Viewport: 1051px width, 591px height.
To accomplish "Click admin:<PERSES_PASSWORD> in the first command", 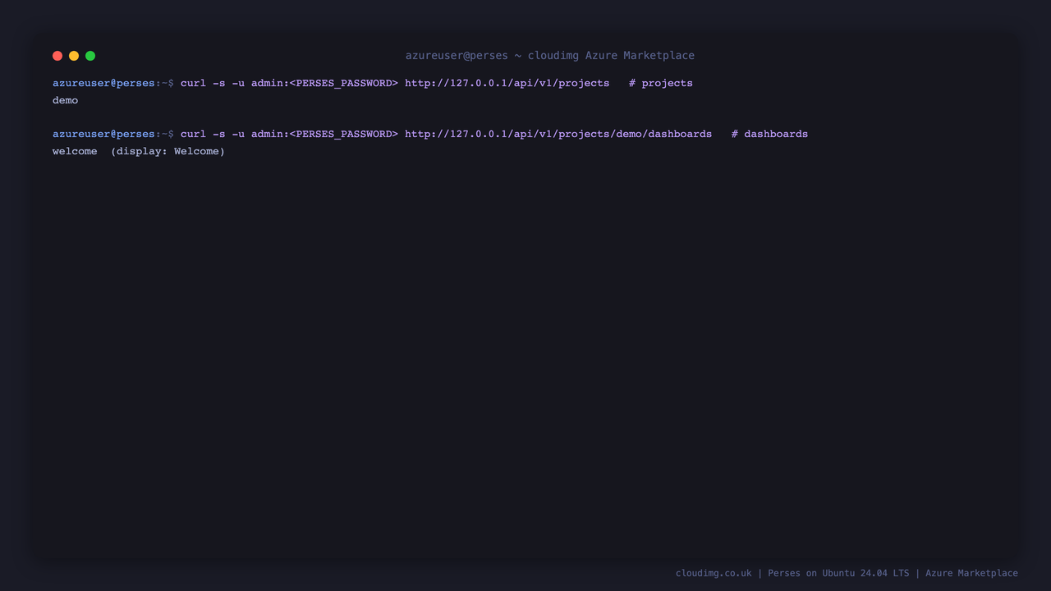I will [324, 83].
